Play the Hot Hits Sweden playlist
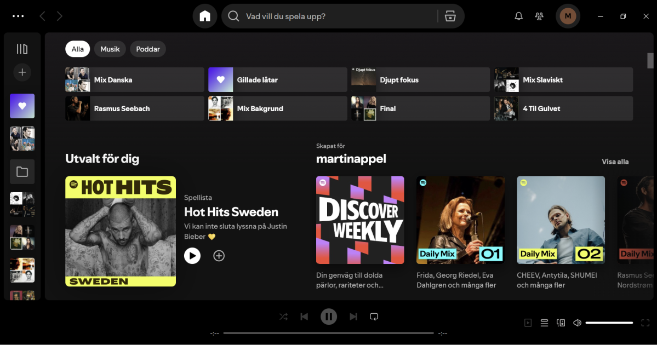The image size is (657, 345). 192,255
